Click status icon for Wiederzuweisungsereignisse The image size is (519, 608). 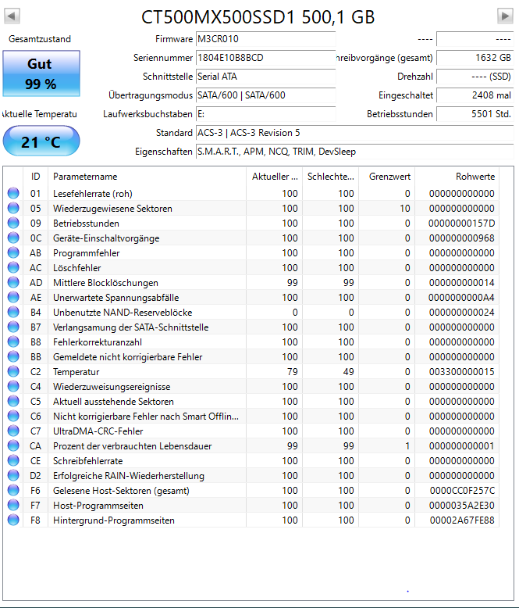click(x=13, y=387)
